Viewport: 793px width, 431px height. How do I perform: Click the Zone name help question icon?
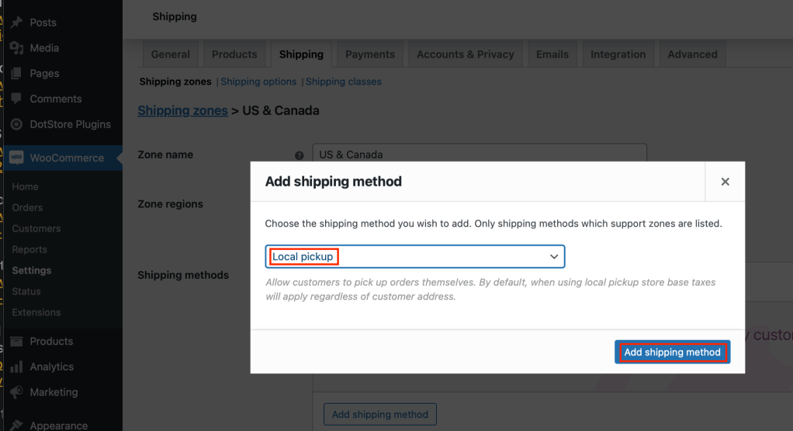point(300,155)
